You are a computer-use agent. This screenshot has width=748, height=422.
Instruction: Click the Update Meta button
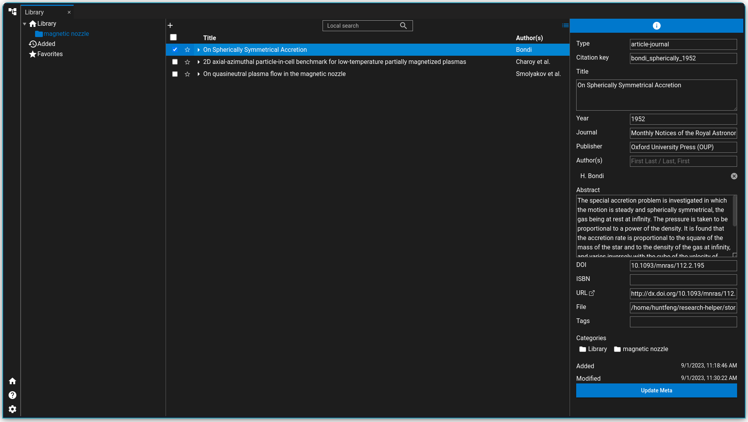pyautogui.click(x=656, y=390)
